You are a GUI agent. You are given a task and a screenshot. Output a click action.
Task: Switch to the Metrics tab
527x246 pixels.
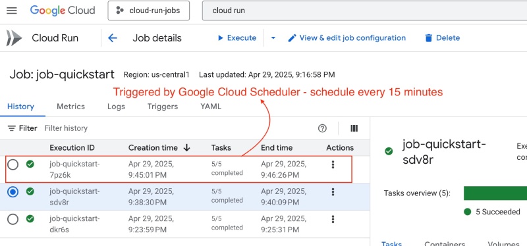pyautogui.click(x=70, y=107)
